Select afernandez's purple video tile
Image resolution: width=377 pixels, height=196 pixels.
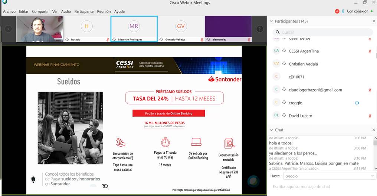click(x=228, y=29)
